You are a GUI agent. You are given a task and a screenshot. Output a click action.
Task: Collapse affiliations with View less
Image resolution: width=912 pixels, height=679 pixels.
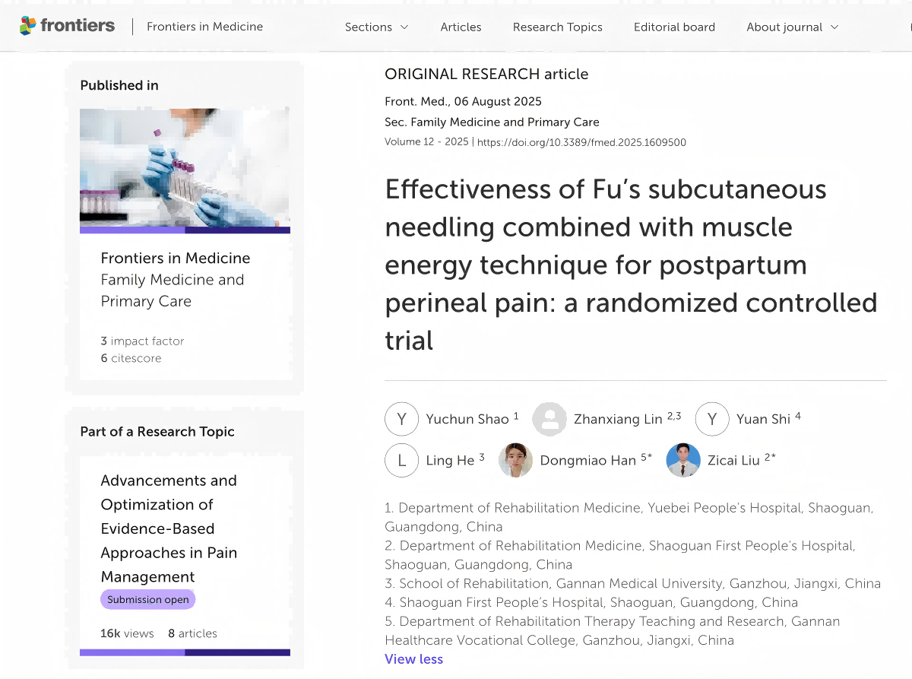click(x=413, y=659)
